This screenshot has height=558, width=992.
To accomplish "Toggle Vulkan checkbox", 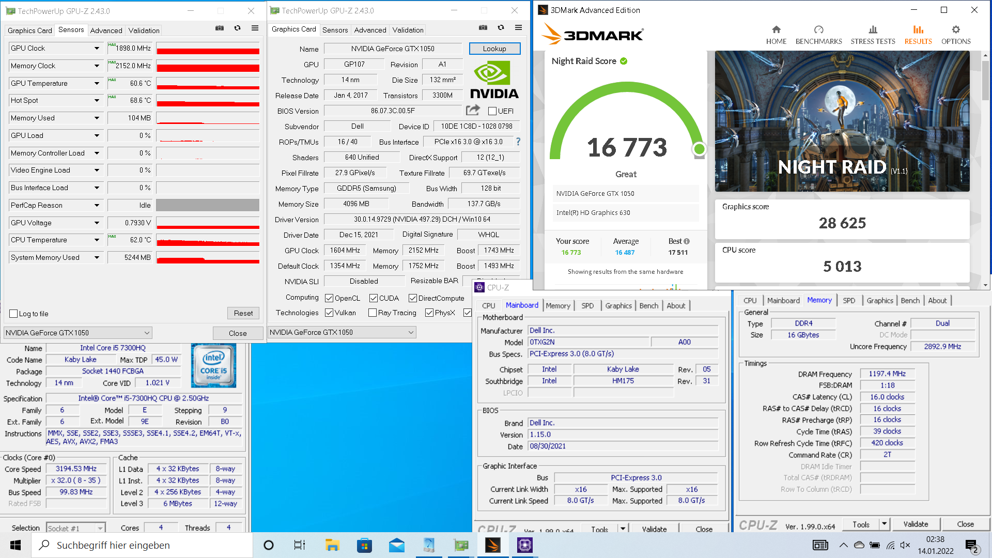I will 329,313.
